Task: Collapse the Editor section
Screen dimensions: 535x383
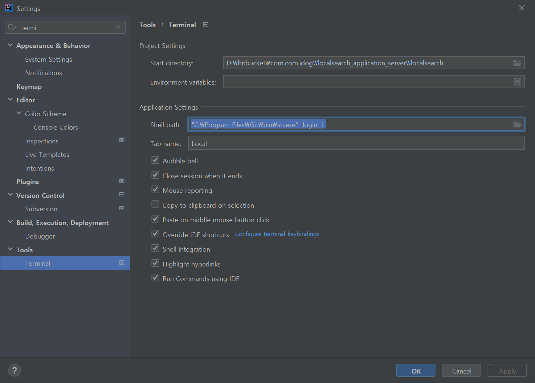Action: (x=10, y=99)
